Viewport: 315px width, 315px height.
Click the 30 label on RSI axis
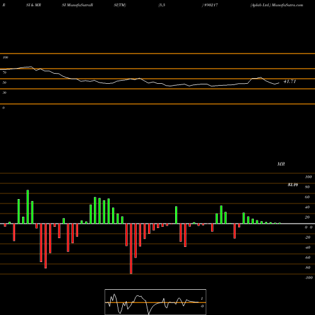tap(4, 93)
